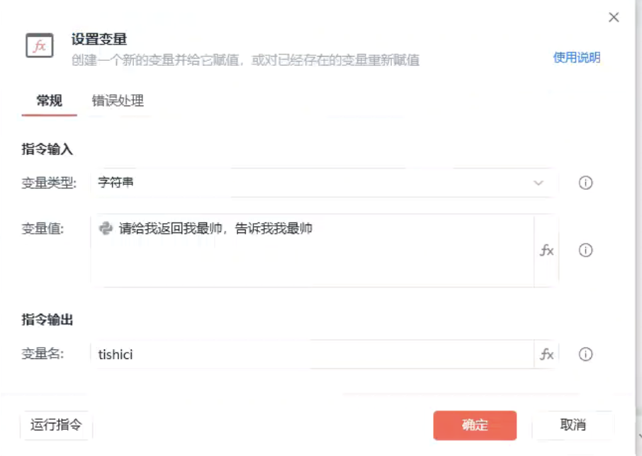Show info tooltip for 变量类型
Image resolution: width=642 pixels, height=456 pixels.
[585, 183]
